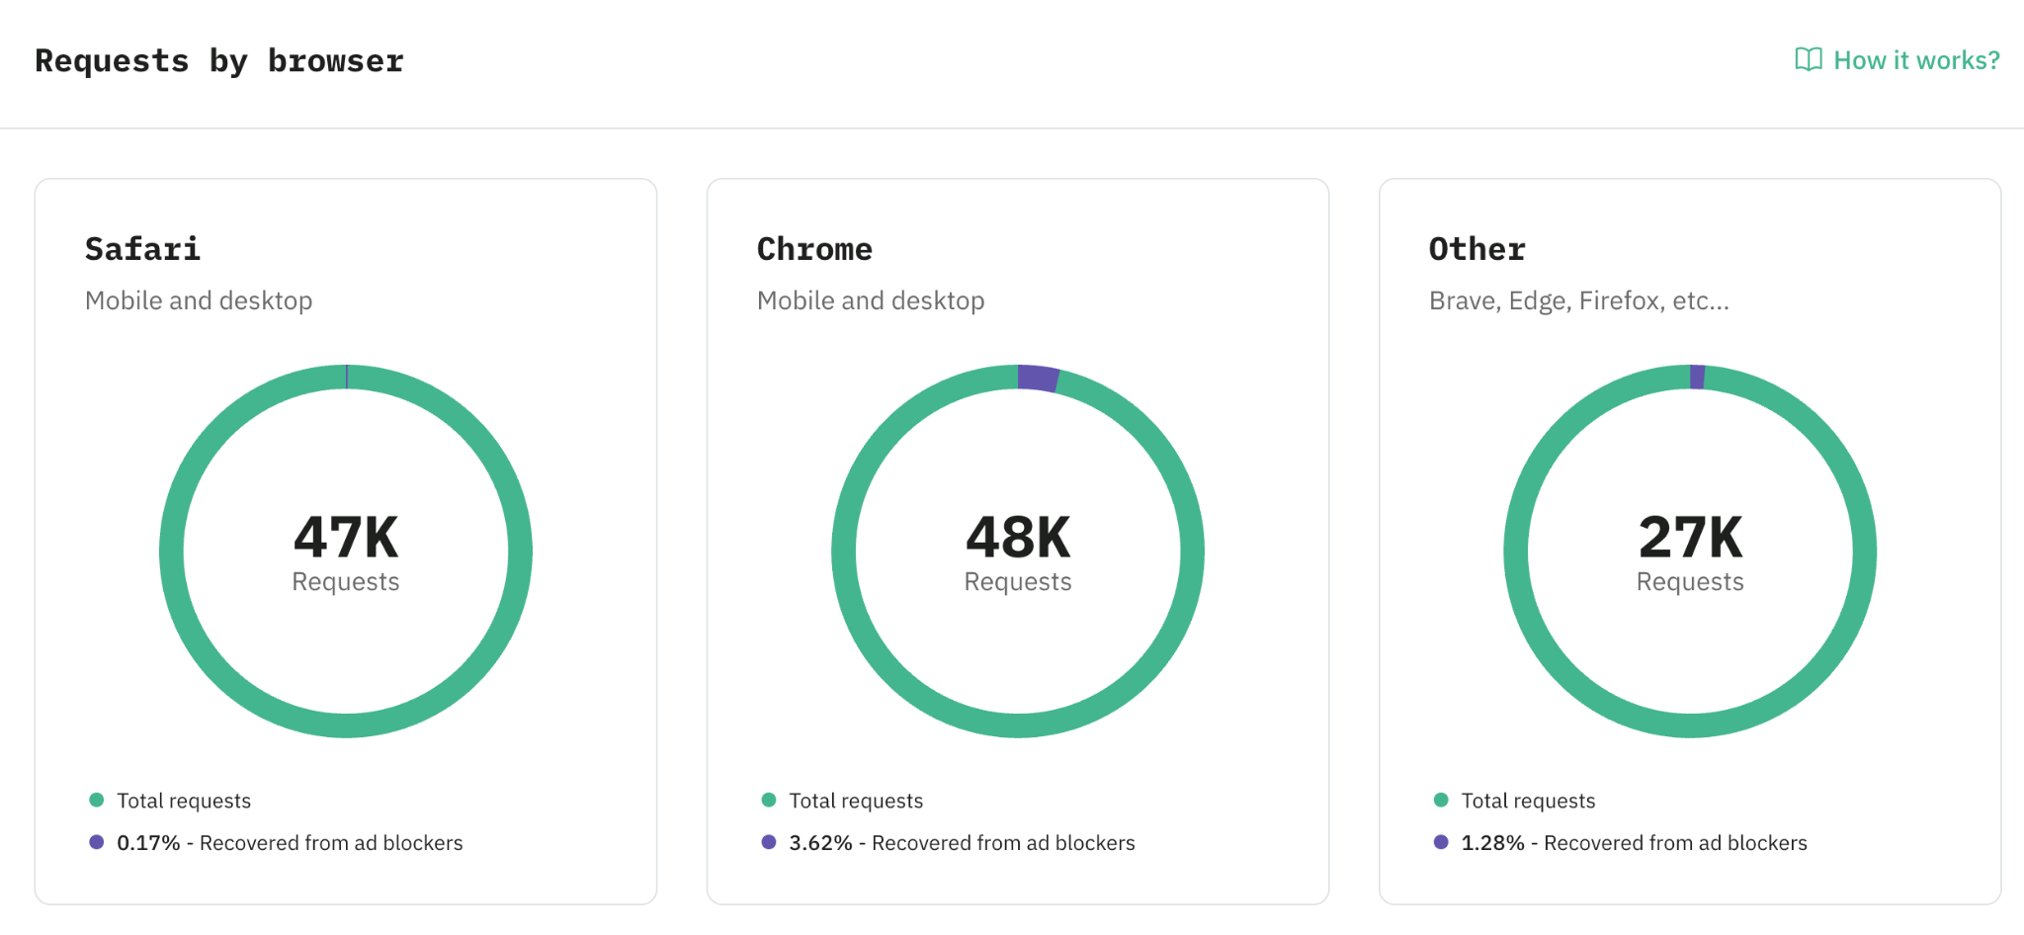Click the purple segment of Chrome donut chart
This screenshot has height=935, width=2024.
(x=1038, y=379)
